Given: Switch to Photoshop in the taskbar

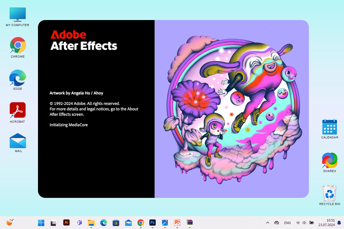Looking at the screenshot, I should [153, 223].
